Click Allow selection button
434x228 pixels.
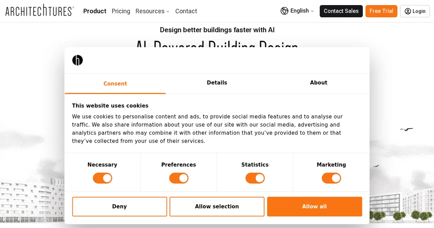coord(217,207)
